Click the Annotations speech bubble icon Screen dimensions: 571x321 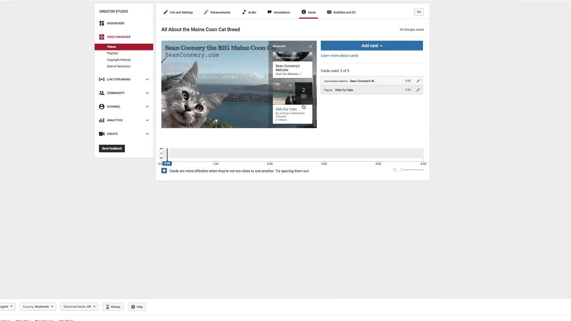coord(269,12)
